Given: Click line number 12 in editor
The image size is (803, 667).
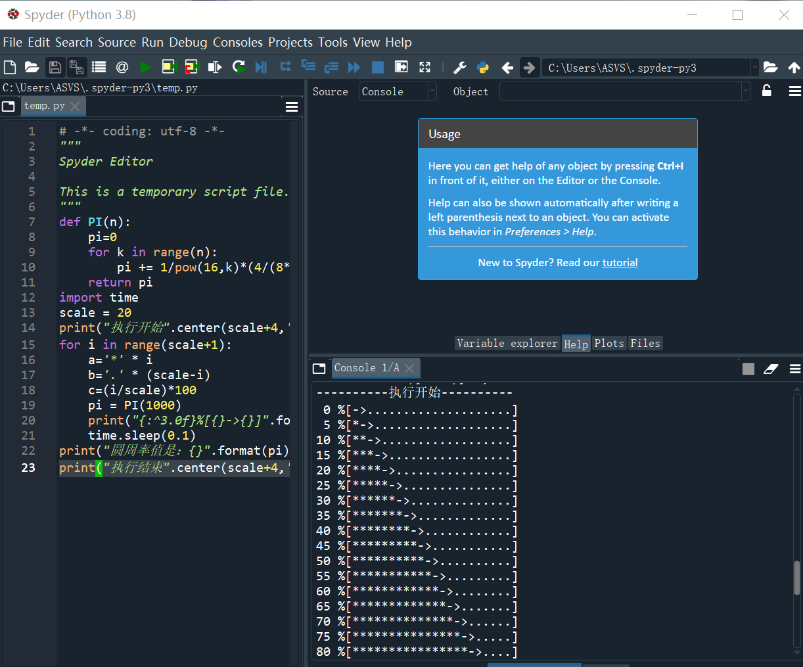Looking at the screenshot, I should point(28,297).
